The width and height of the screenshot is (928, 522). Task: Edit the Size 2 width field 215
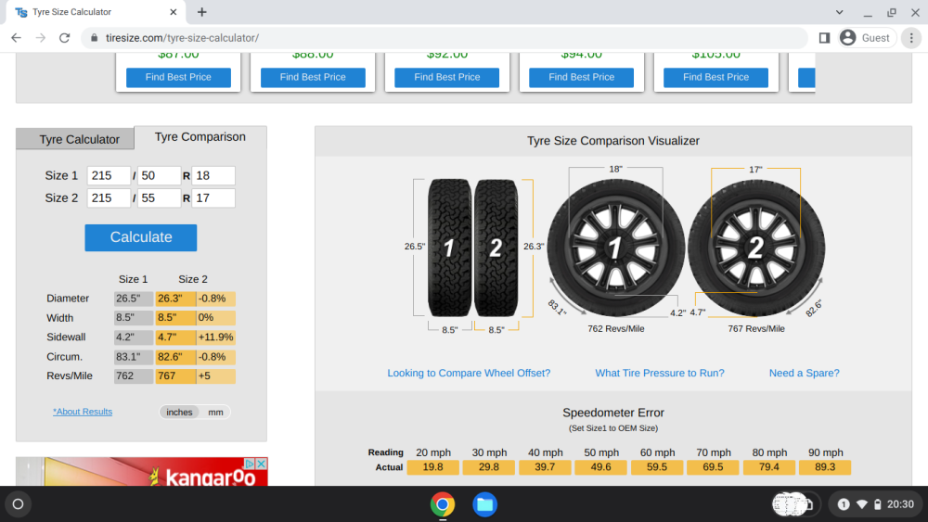click(x=109, y=198)
